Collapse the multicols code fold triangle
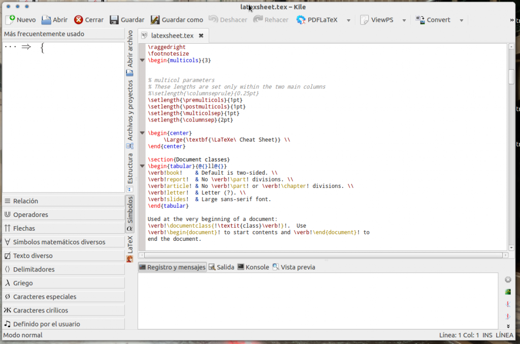Viewport: 520px width, 344px height. tap(143, 60)
